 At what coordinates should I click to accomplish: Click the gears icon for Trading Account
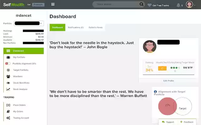[8, 118]
